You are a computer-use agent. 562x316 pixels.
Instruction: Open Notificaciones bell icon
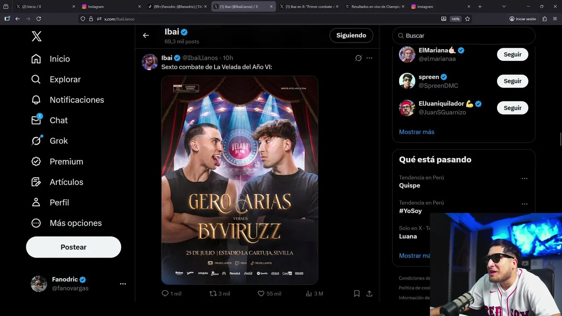click(36, 100)
